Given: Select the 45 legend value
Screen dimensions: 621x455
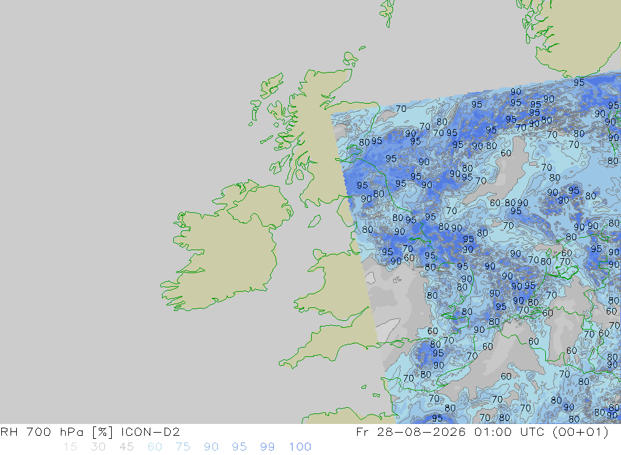Looking at the screenshot, I should (x=126, y=447).
